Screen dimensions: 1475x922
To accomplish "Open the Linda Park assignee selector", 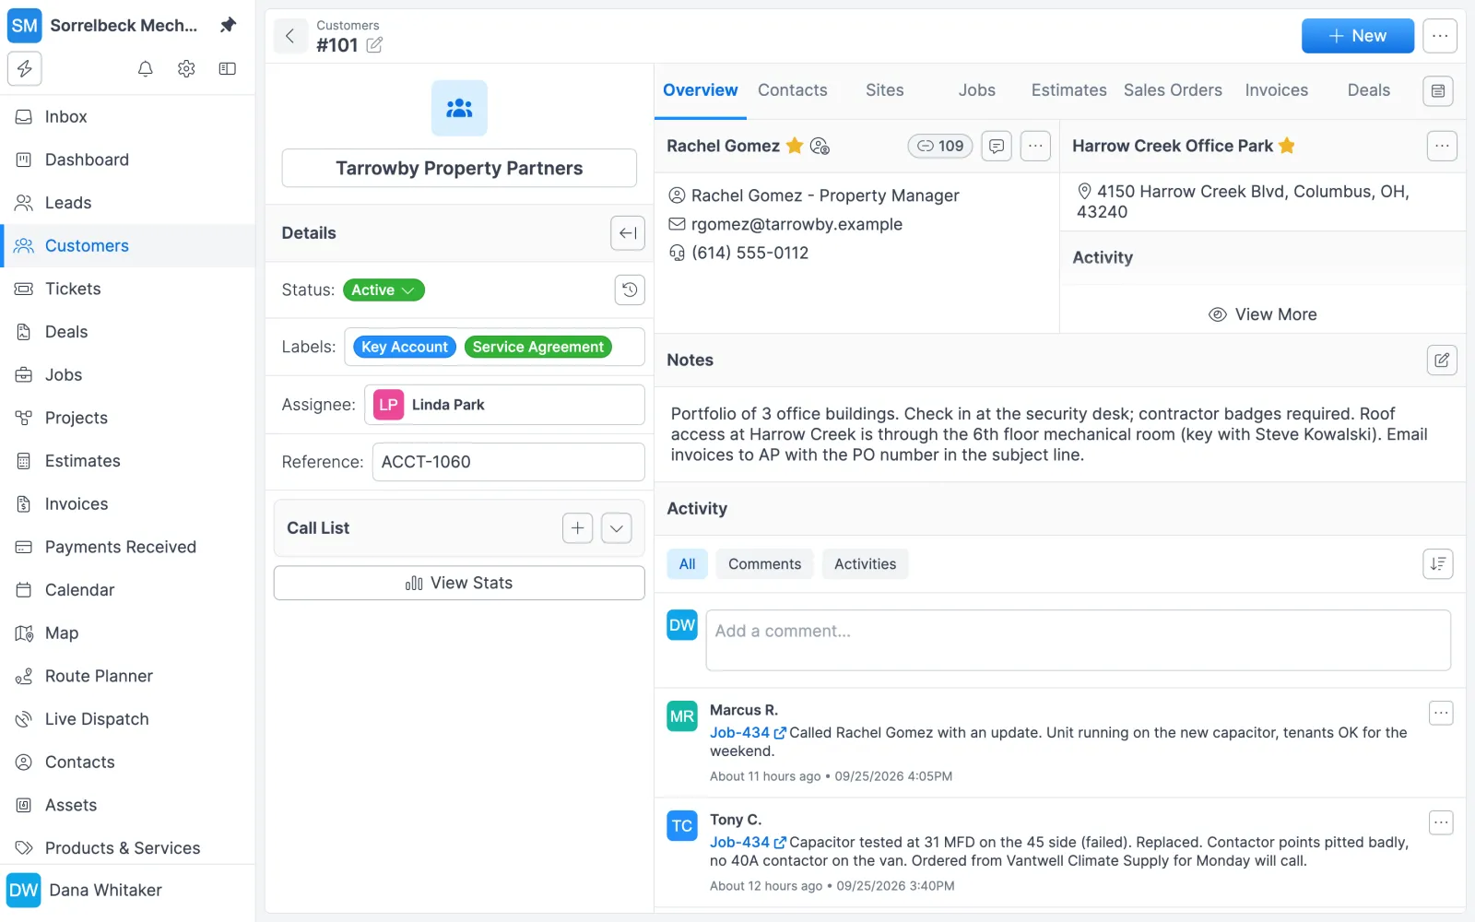I will 504,405.
